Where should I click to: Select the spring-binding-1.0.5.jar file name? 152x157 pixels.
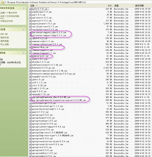44,121
